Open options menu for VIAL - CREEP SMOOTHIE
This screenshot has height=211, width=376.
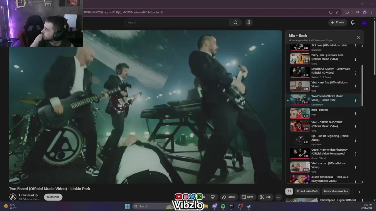point(355,127)
